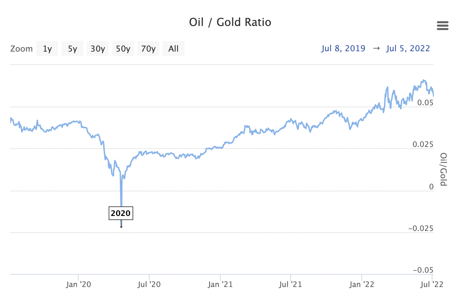Click the Oil / Gold Ratio chart title

[x=230, y=22]
